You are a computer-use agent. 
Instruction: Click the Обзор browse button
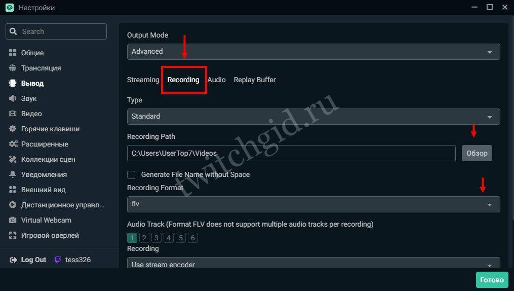477,153
